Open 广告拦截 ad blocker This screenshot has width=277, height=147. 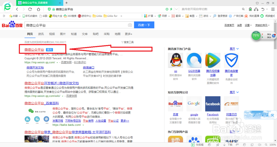tap(236, 16)
